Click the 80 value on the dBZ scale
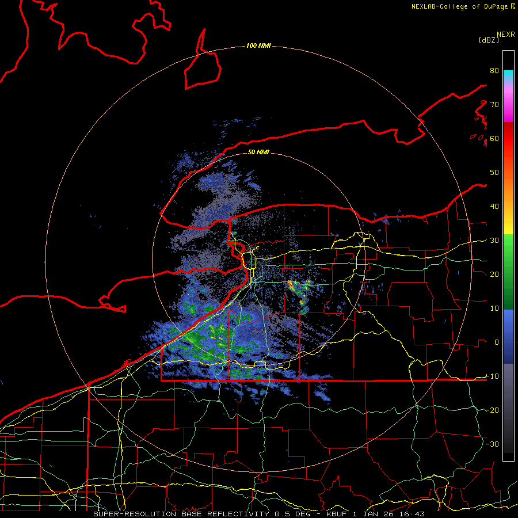The height and width of the screenshot is (518, 518). (x=494, y=71)
